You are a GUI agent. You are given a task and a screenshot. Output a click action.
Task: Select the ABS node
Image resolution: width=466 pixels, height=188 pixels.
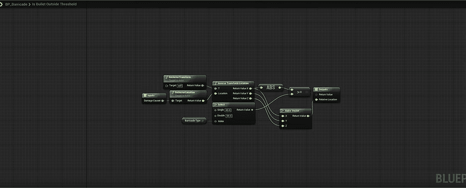click(271, 88)
